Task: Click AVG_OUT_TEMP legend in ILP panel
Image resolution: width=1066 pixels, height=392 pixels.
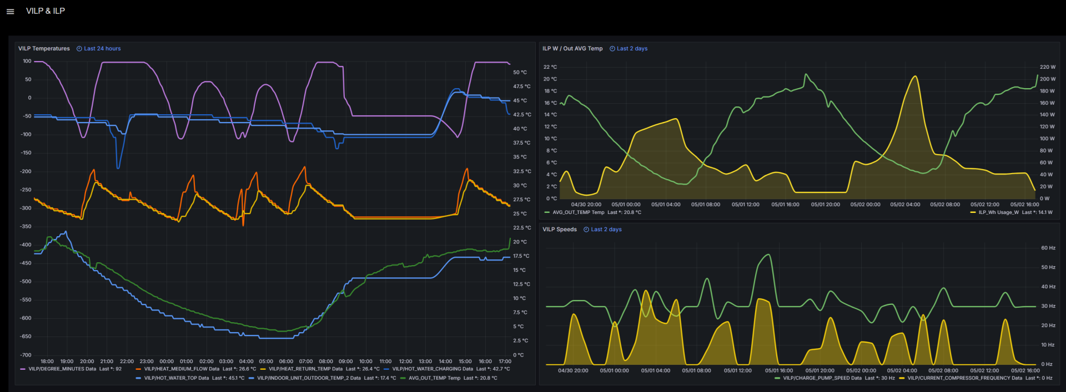Action: coord(578,212)
